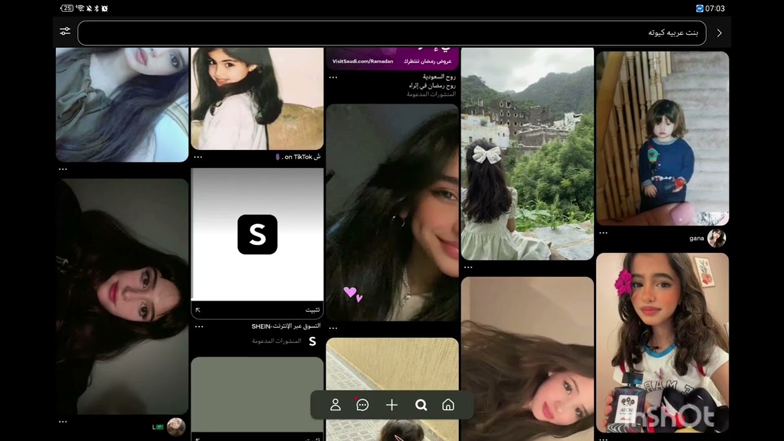The image size is (784, 441).
Task: Tap المنشورات المدعومة under the SHEIN ad
Action: [276, 341]
